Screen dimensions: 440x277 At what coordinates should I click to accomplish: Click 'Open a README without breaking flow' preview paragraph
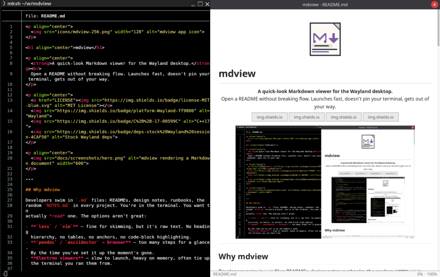tap(325, 102)
